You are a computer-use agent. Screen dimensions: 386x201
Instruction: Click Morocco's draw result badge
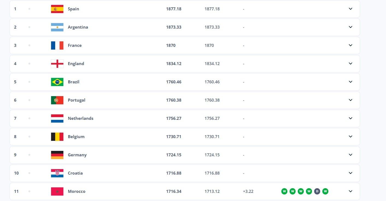(x=317, y=191)
